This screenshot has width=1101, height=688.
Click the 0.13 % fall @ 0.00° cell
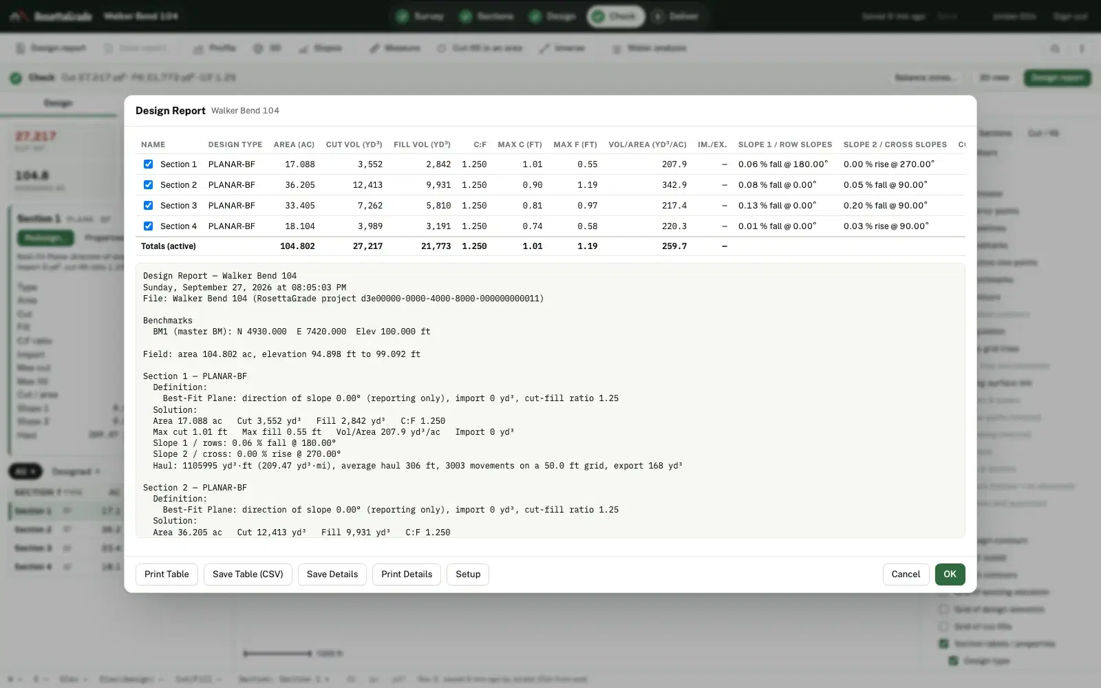(777, 206)
